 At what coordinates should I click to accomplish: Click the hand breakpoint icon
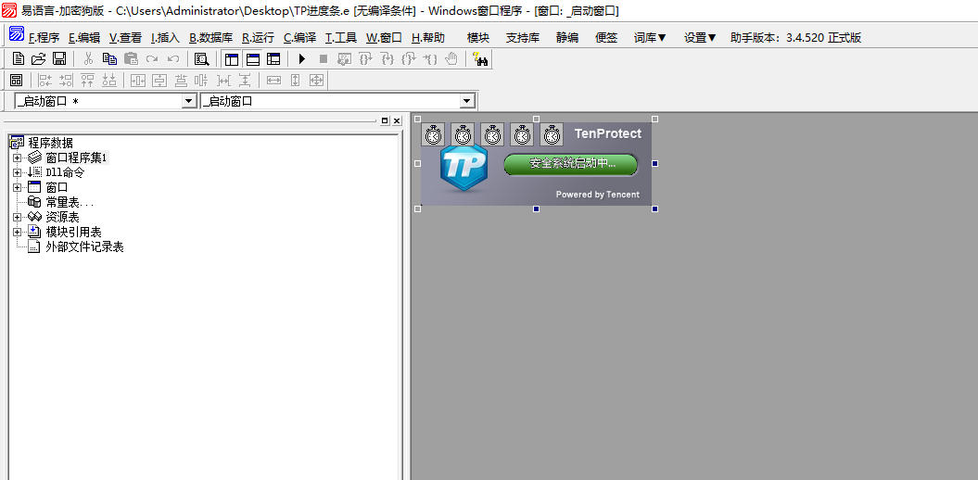tap(451, 59)
